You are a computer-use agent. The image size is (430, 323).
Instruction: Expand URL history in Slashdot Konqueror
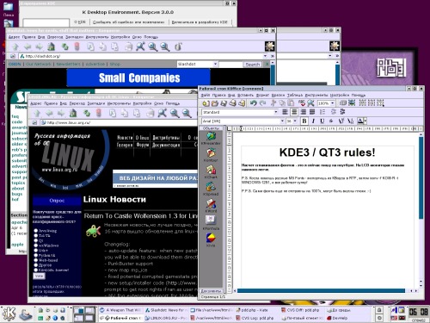[x=265, y=56]
